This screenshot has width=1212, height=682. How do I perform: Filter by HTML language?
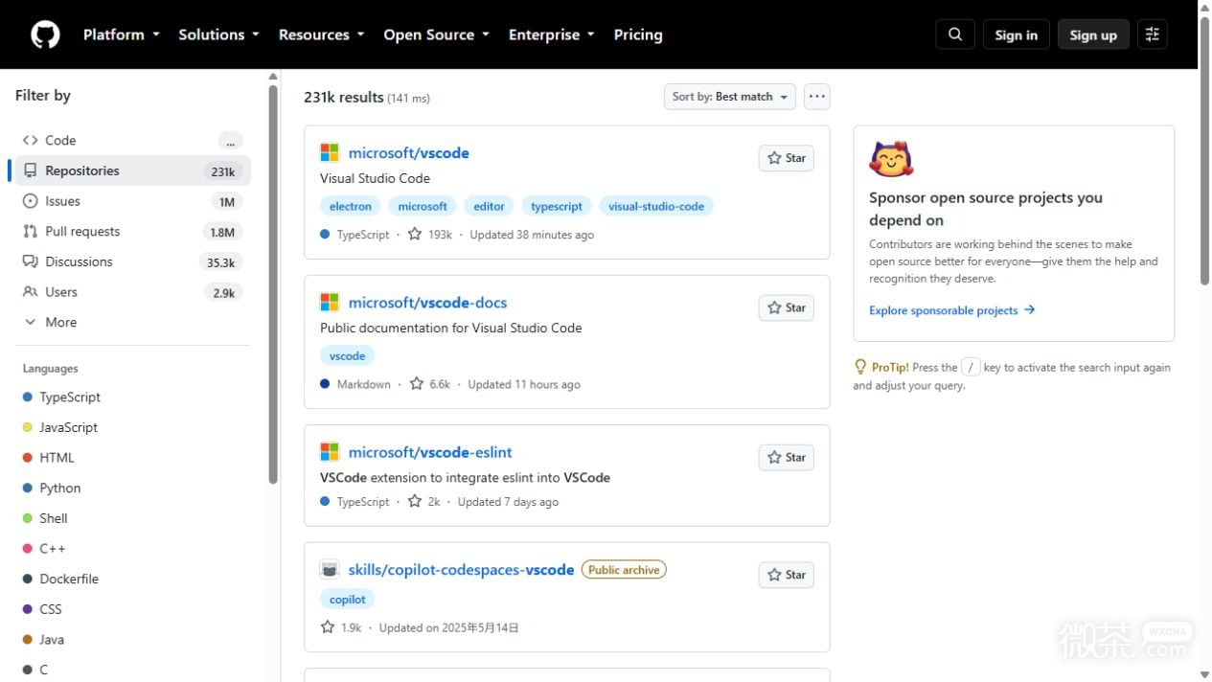coord(133,458)
